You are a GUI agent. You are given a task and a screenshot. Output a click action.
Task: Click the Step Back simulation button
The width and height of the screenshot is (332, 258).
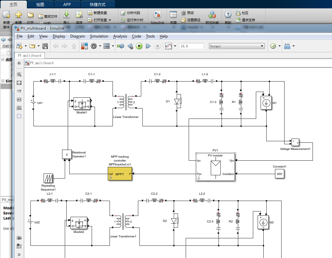pos(130,46)
